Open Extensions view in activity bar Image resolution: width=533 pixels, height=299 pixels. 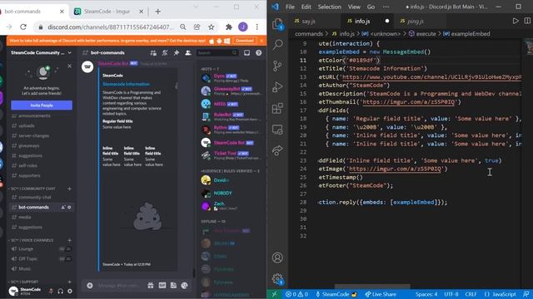pyautogui.click(x=277, y=108)
